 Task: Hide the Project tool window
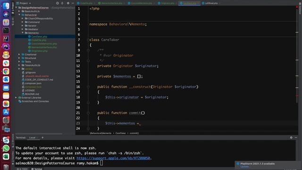point(73,3)
